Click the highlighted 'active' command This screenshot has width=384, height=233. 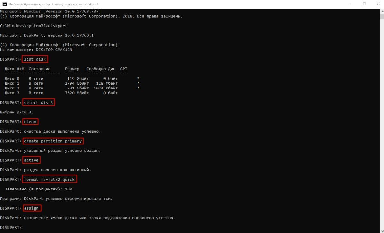[31, 160]
